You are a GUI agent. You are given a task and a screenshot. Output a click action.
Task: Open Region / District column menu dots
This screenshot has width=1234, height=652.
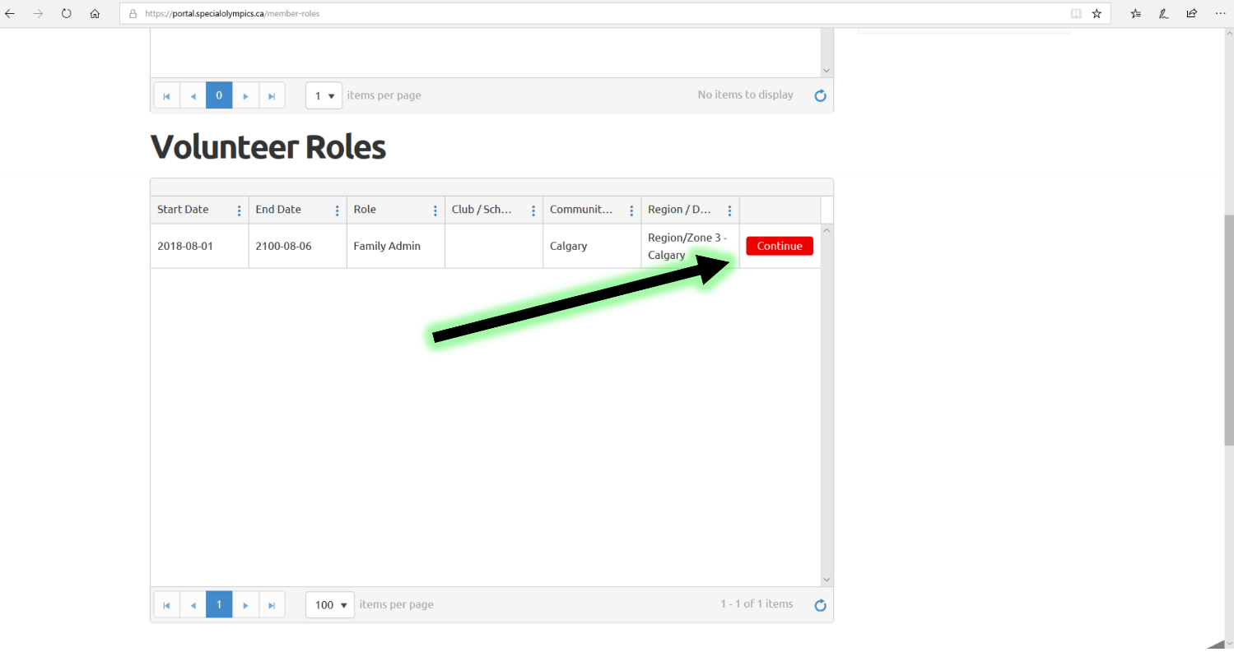click(729, 210)
